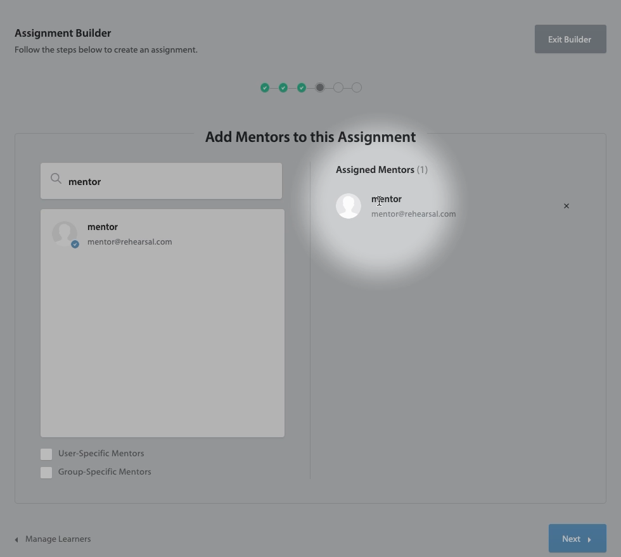Screen dimensions: 621x557
Task: Jump to the sixth step circle
Action: 357,87
